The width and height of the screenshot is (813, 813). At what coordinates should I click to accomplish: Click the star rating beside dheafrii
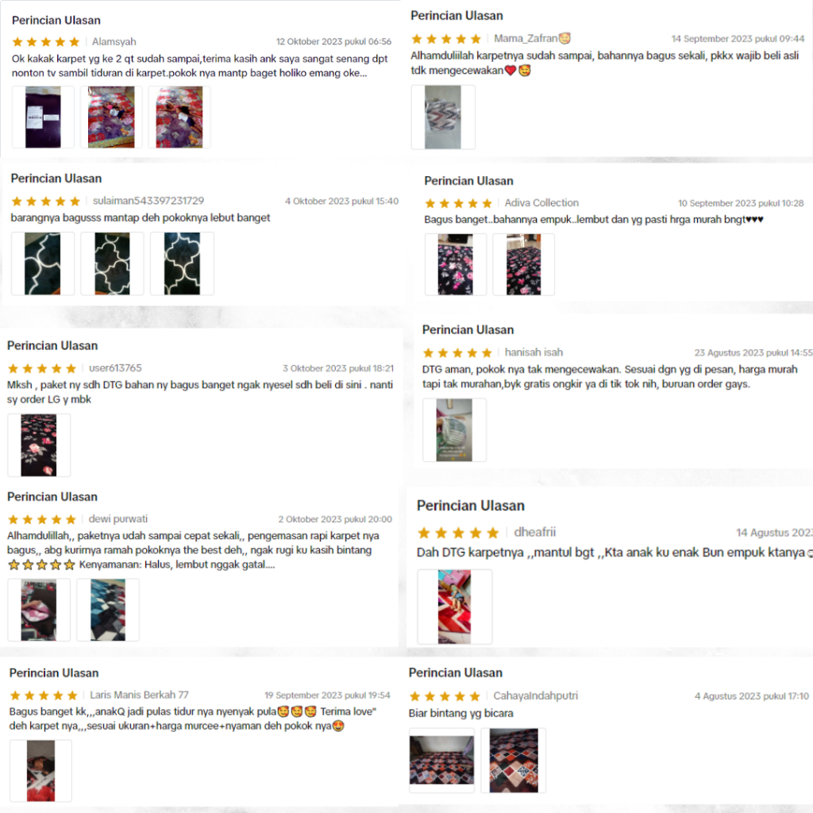click(458, 533)
